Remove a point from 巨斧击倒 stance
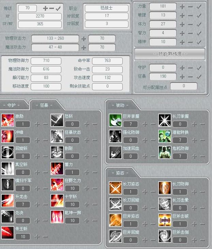Image resolution: width=212 pixels, height=249 pixels. [x=202, y=240]
